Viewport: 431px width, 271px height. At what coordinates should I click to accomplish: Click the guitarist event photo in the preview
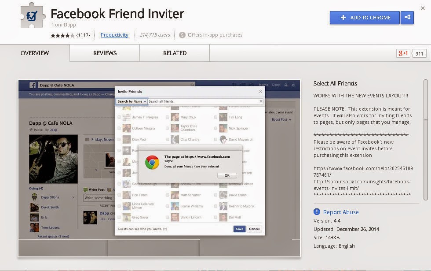tap(53, 159)
